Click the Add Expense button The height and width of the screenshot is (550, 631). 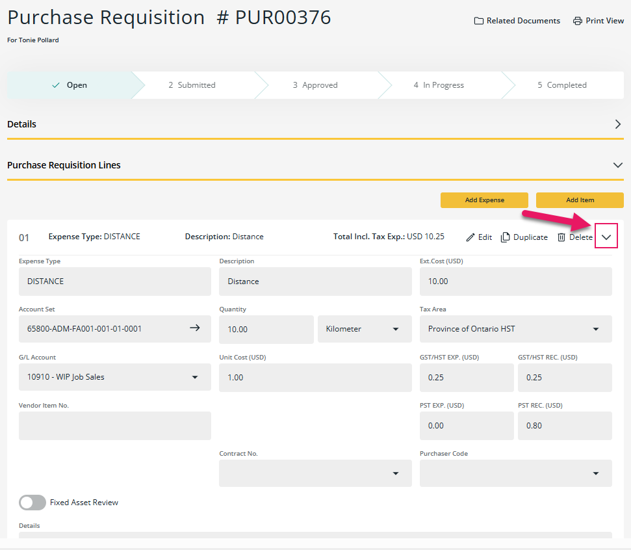[484, 200]
